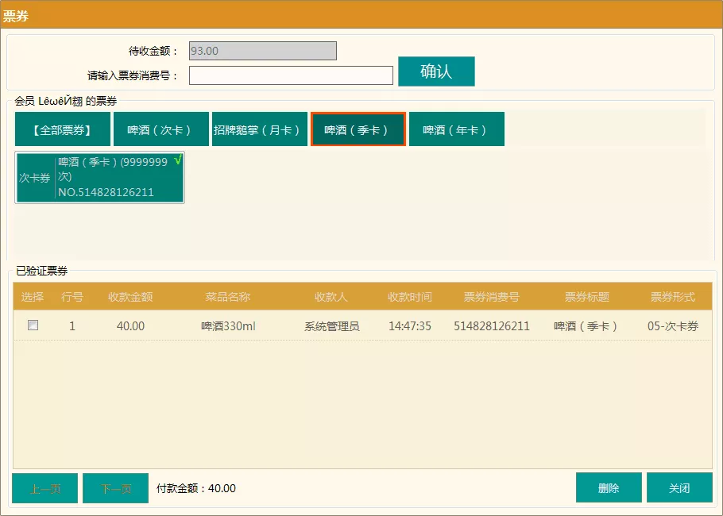Screen dimensions: 723x516
Task: Go to next page with 下一页
Action: coord(115,488)
